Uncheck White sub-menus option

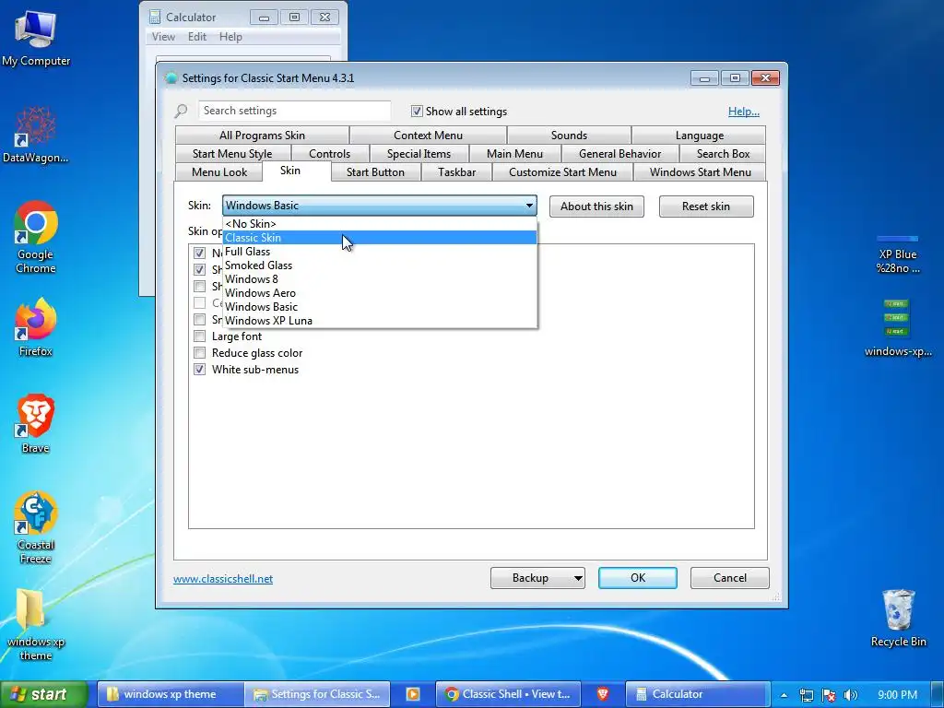coord(199,369)
